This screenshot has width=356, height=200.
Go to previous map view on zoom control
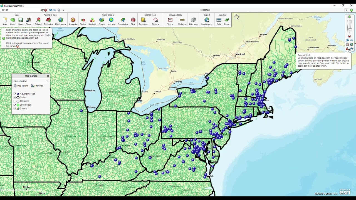point(347,40)
